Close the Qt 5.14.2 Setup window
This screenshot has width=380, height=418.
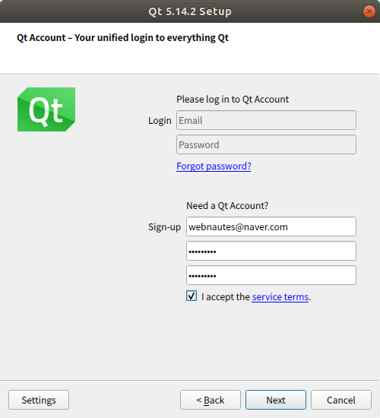pyautogui.click(x=369, y=11)
